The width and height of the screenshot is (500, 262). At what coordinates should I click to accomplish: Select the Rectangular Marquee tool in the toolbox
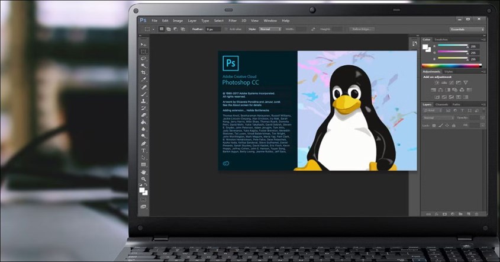144,52
